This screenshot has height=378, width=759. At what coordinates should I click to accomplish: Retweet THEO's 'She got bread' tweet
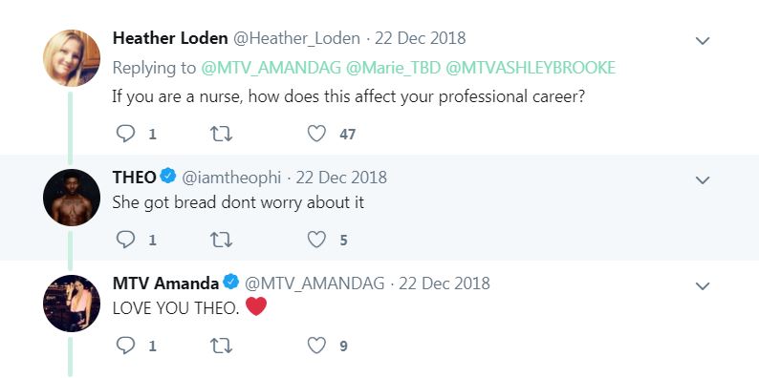pyautogui.click(x=221, y=240)
